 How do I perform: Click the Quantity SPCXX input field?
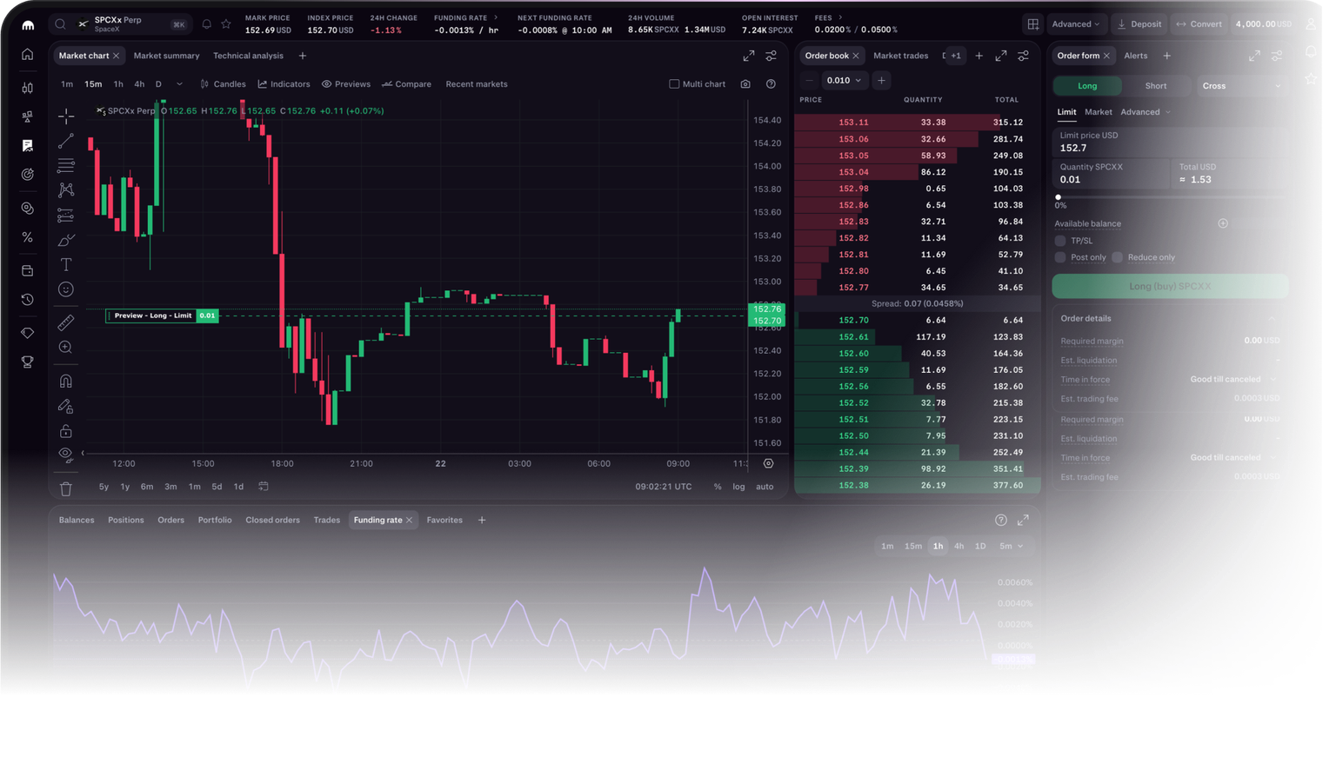pos(1112,173)
